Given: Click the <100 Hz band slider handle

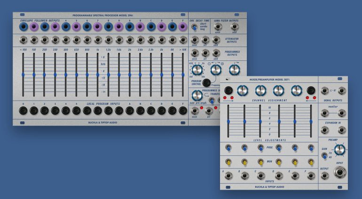Looking at the screenshot, I should tap(23, 74).
